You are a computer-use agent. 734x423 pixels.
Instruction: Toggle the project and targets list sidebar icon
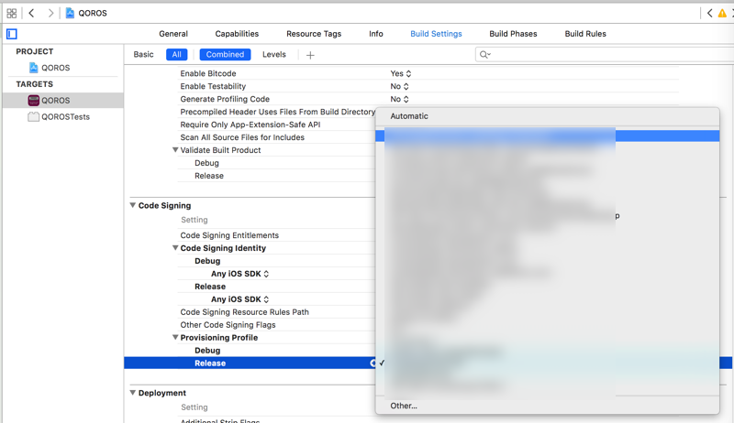(x=12, y=34)
